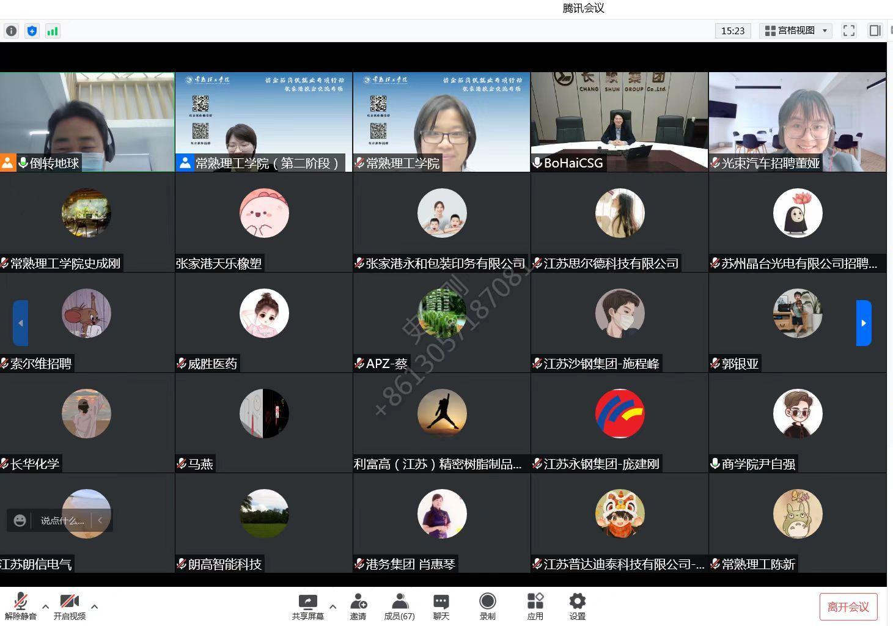Turn on camera via 开启视频
Screen dimensions: 893x626
(69, 607)
